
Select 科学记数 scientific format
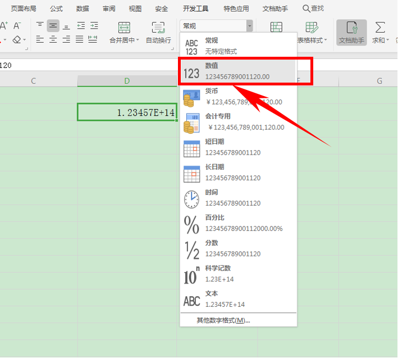[x=239, y=274]
